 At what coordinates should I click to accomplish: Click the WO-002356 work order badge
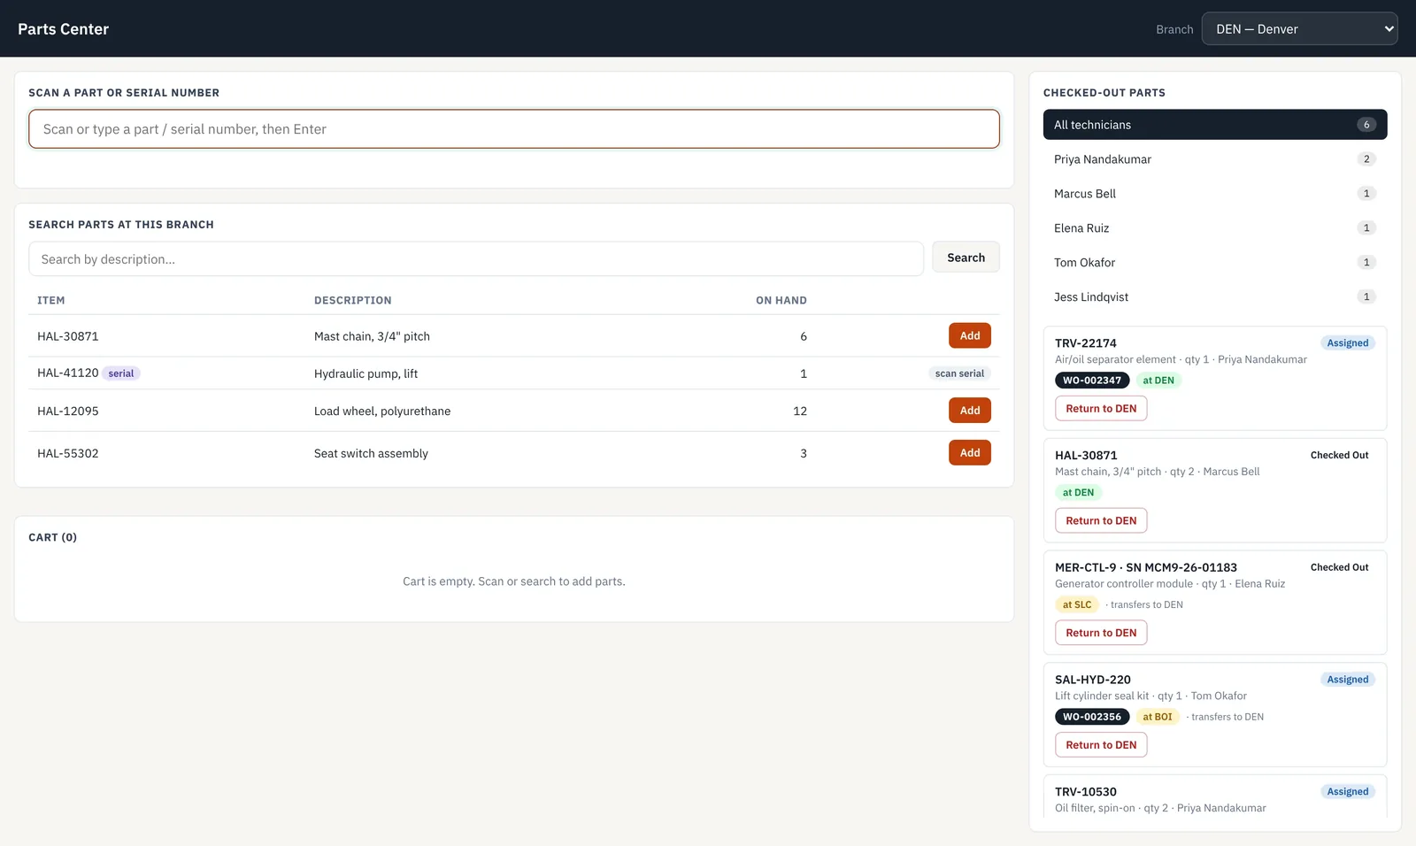coord(1092,717)
